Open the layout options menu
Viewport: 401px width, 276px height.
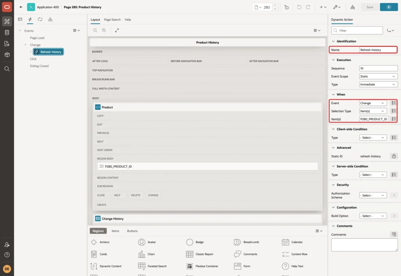317,30
